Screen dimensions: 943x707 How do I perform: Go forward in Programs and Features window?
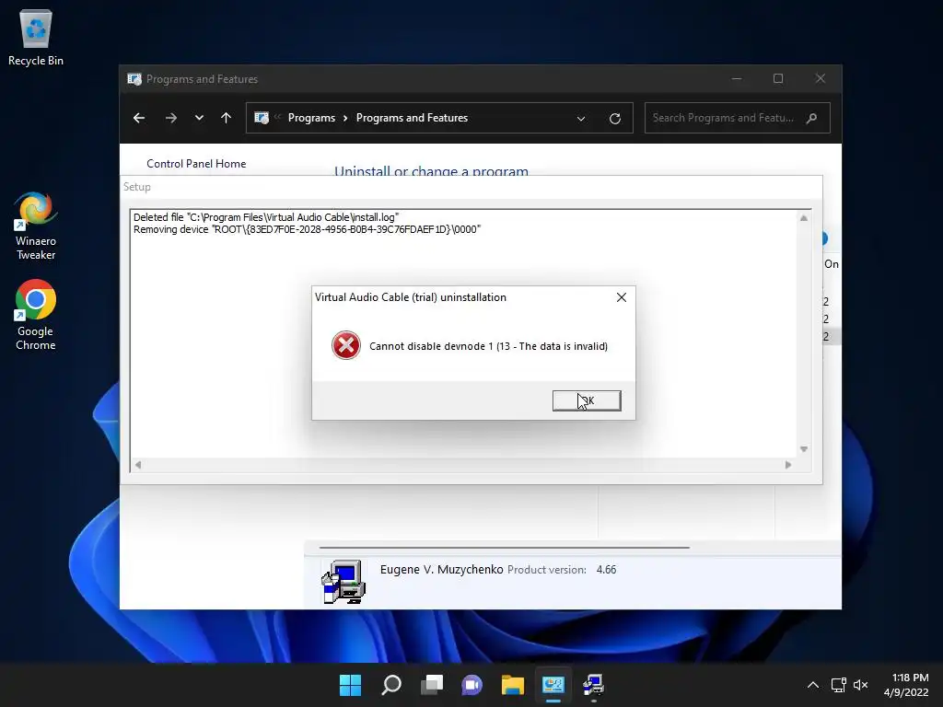click(170, 118)
